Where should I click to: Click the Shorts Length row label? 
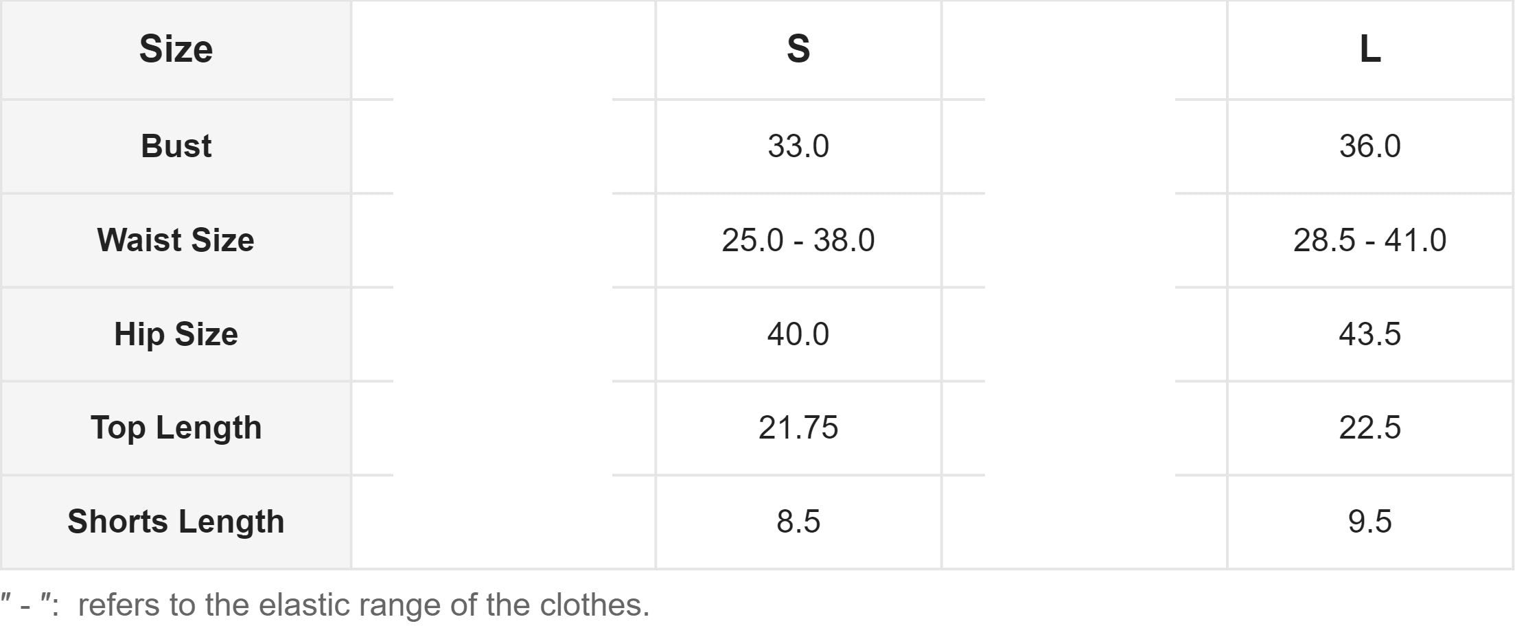[176, 522]
